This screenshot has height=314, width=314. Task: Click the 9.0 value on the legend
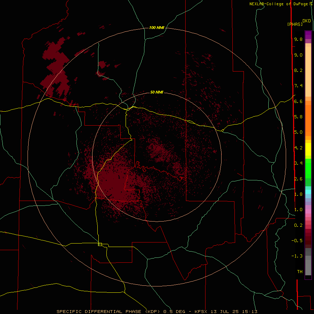pos(298,55)
